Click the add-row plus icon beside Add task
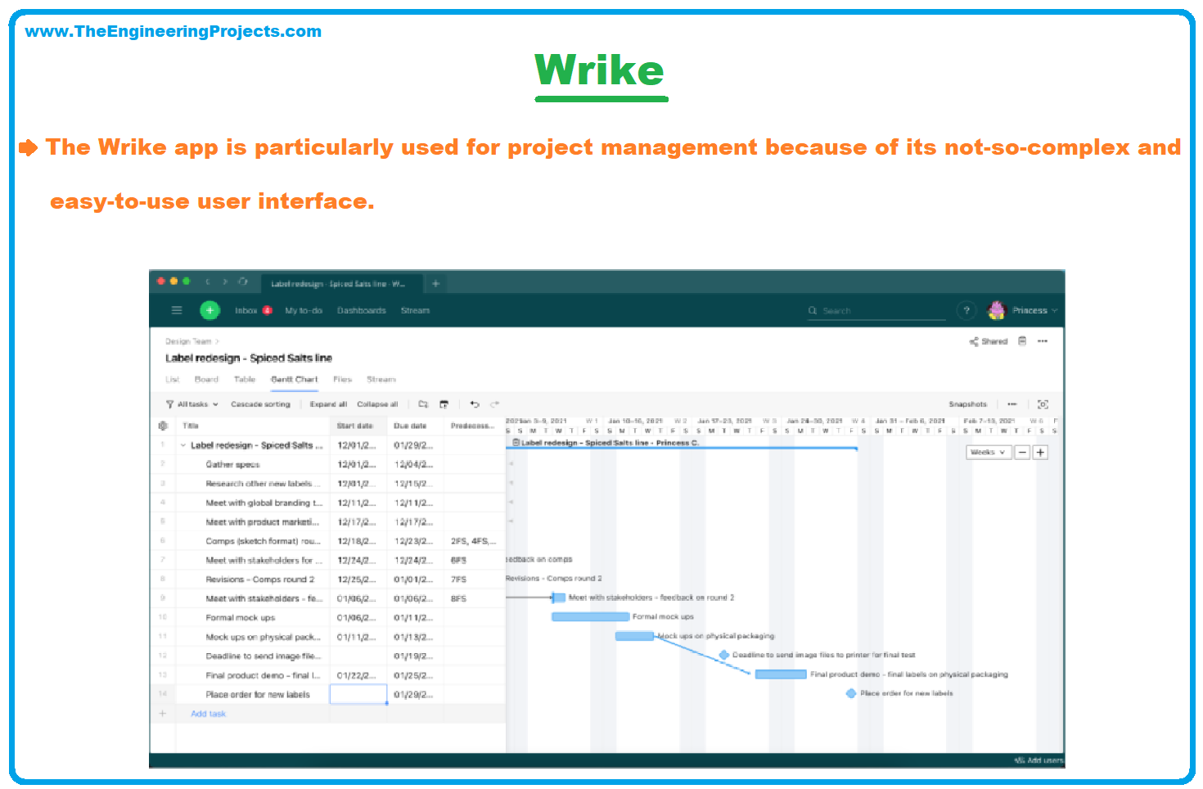Image resolution: width=1203 pixels, height=789 pixels. [x=162, y=714]
